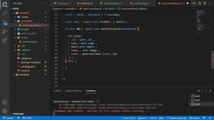Click the terminal input cursor line
Image resolution: width=214 pixels, height=120 pixels.
54,114
